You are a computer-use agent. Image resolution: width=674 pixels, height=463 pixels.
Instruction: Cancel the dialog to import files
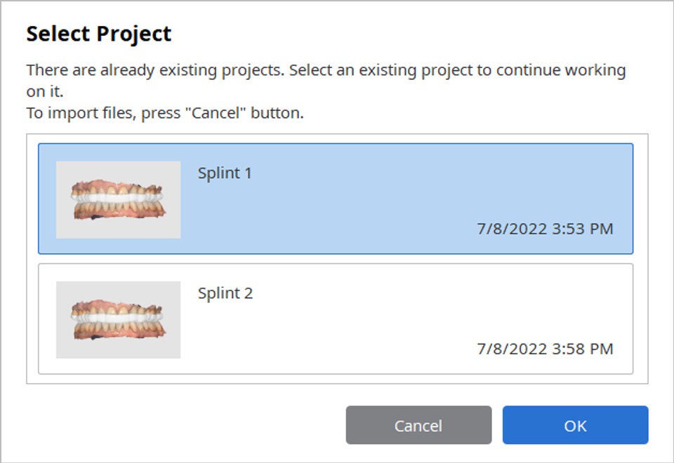(418, 425)
